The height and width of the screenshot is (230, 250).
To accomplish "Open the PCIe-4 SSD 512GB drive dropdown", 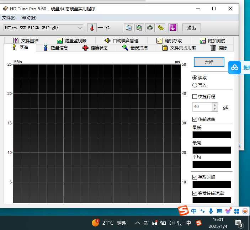I will [x=43, y=28].
